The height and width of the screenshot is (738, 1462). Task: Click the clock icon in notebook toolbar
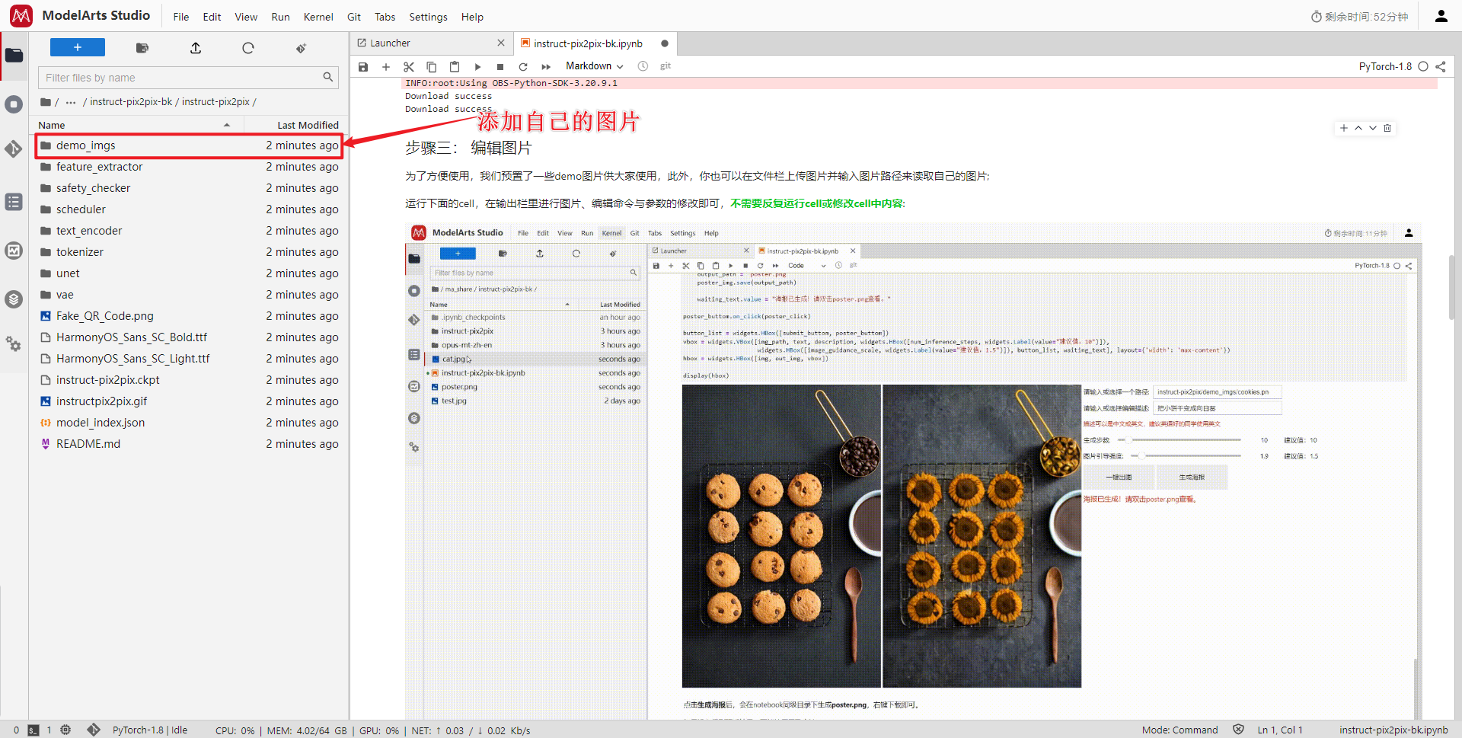pos(643,66)
